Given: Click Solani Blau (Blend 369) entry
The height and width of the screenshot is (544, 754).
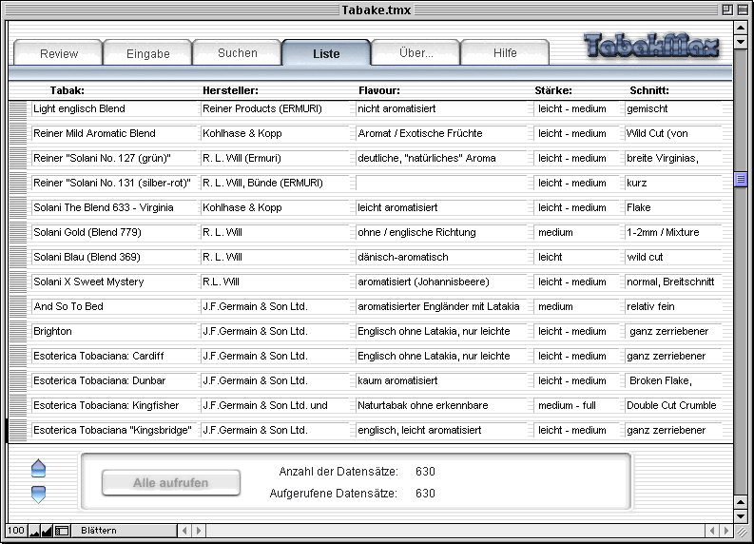Looking at the screenshot, I should pyautogui.click(x=114, y=257).
